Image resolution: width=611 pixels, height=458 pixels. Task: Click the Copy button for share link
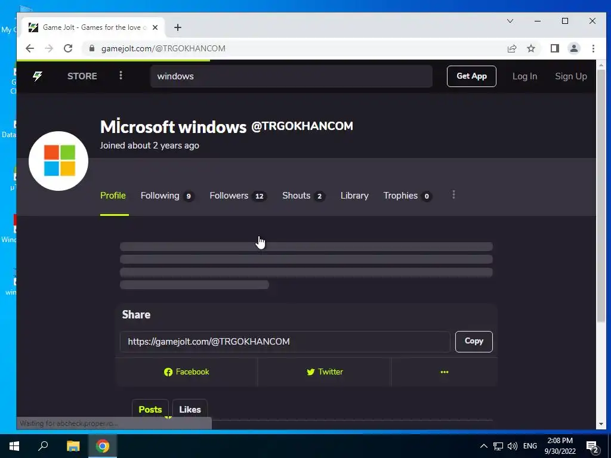[474, 342]
